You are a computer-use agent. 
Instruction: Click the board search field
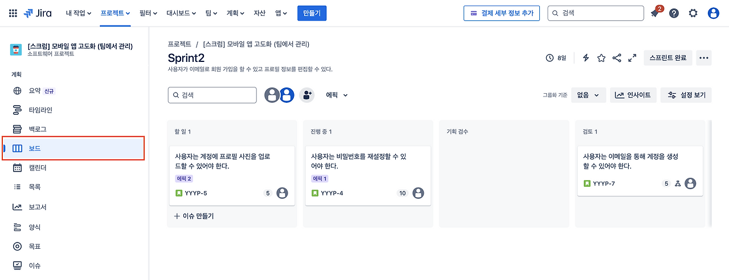coord(212,95)
